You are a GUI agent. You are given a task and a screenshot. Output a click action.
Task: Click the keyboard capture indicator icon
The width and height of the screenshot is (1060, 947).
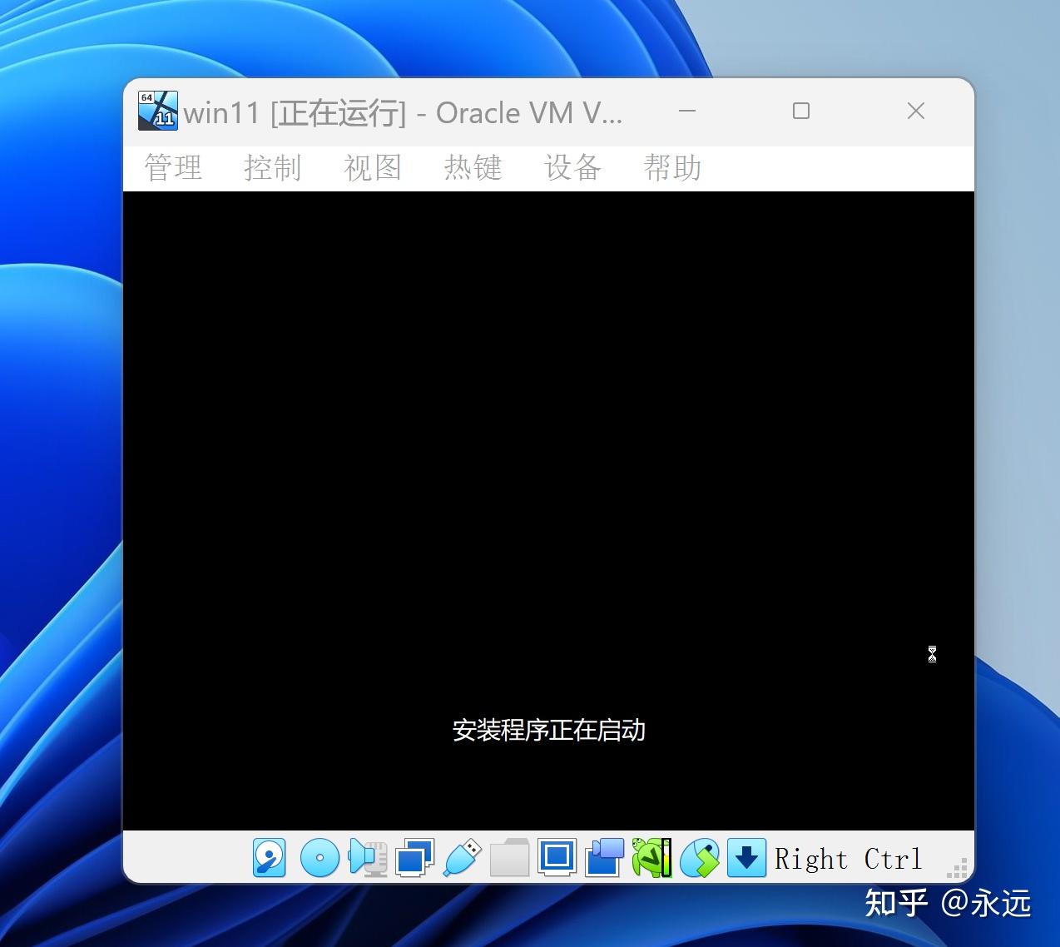pyautogui.click(x=746, y=857)
